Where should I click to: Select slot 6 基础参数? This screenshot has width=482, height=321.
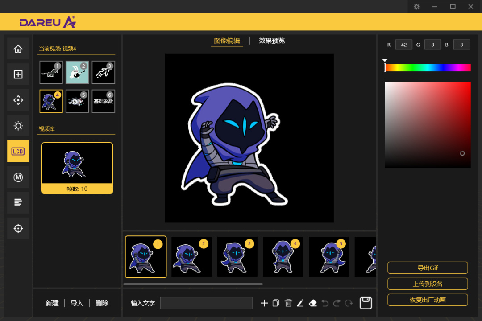click(103, 101)
